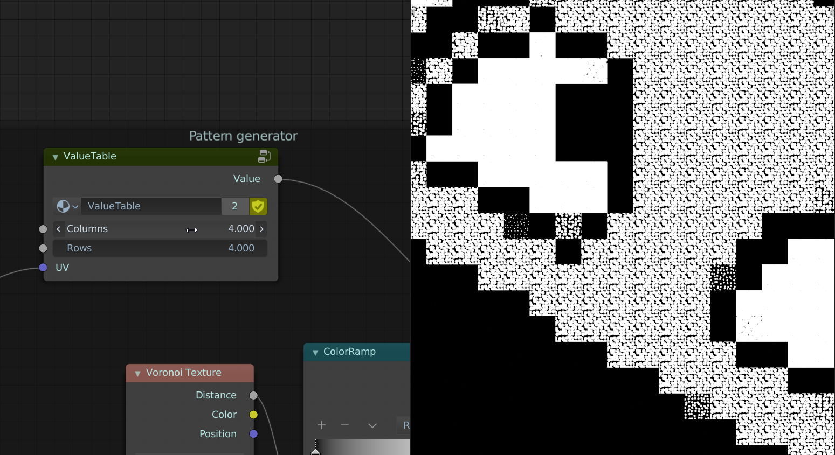Collapse the ColorRamp node
The image size is (835, 455).
tap(315, 352)
